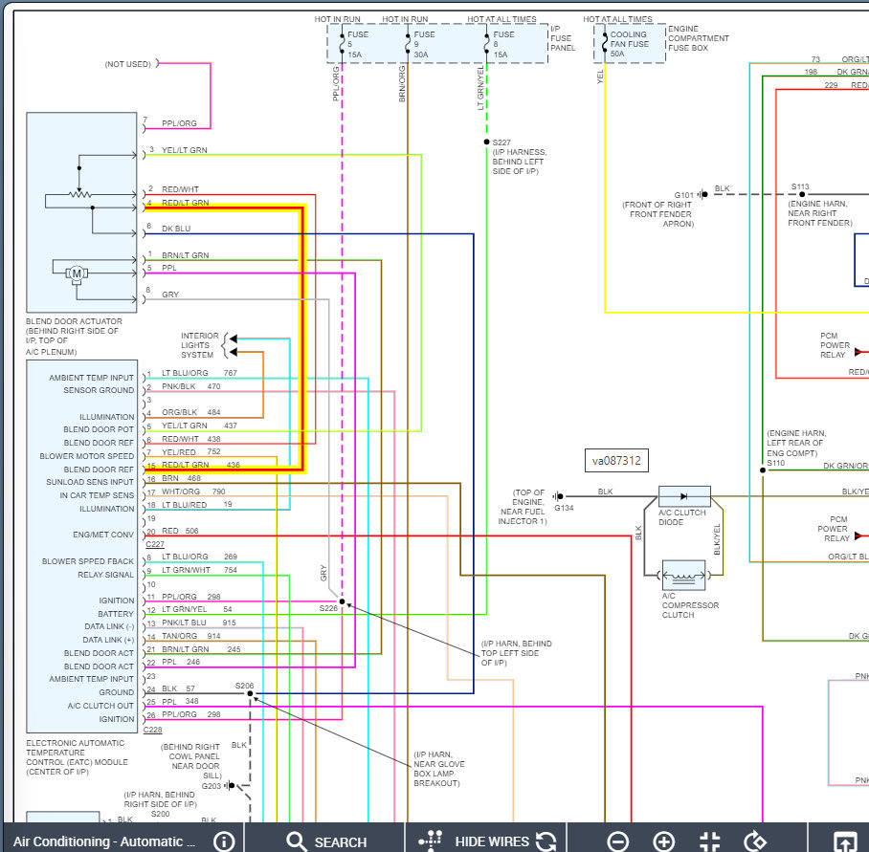
Task: Click the Fuse 5 15A symbol
Action: 342,44
